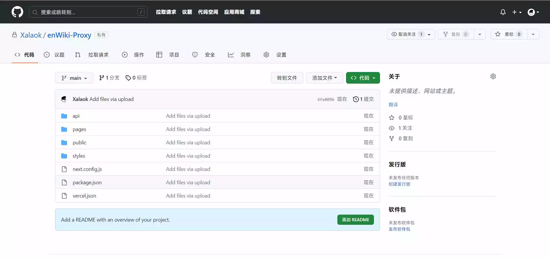The height and width of the screenshot is (258, 550).
Task: Expand the star lists dropdown arrow
Action: click(533, 34)
